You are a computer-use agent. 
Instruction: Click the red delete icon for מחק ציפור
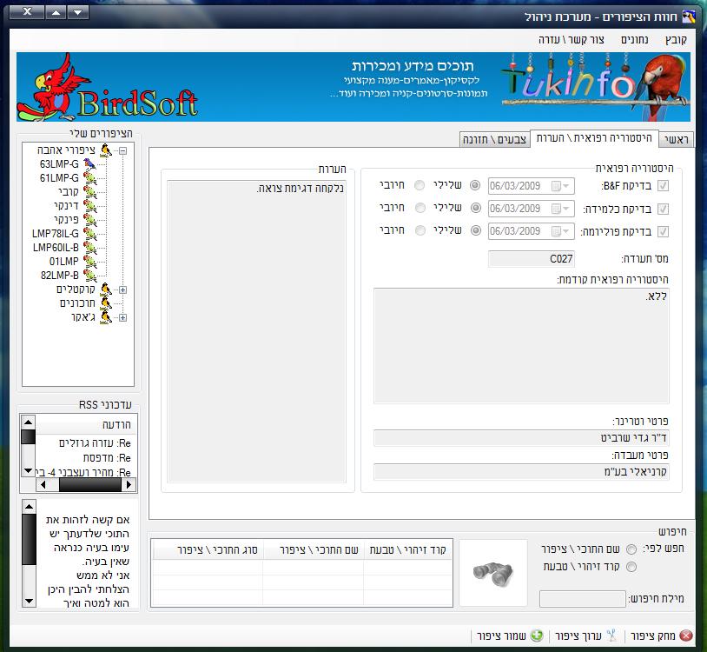(687, 635)
